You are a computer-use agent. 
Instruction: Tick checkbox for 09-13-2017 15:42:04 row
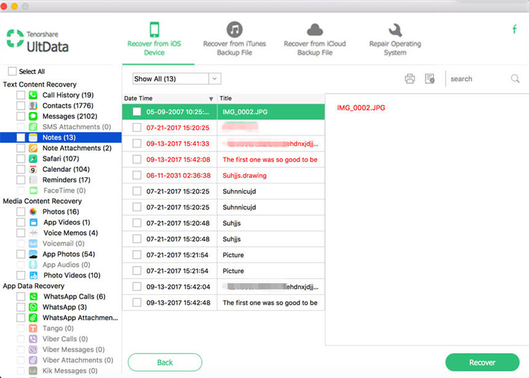[137, 287]
